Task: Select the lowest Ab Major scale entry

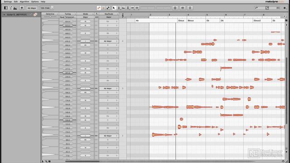Action: coord(109,136)
